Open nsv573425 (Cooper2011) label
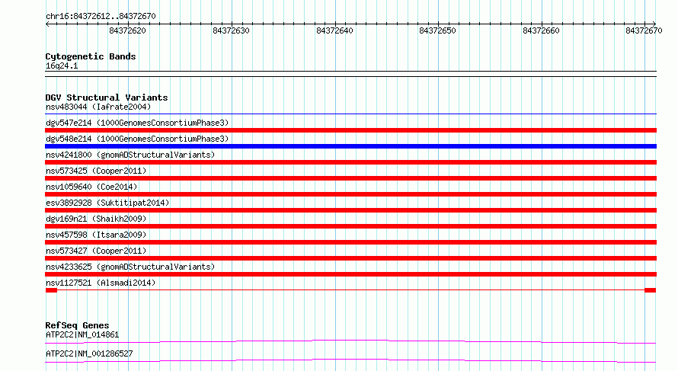This screenshot has height=371, width=678. click(x=96, y=171)
